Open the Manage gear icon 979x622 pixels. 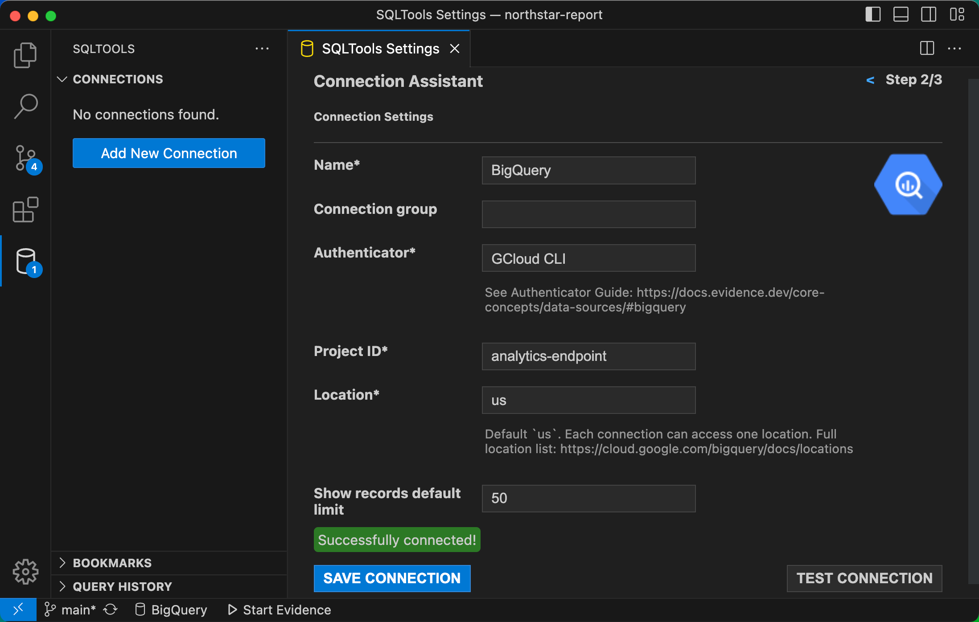(25, 571)
